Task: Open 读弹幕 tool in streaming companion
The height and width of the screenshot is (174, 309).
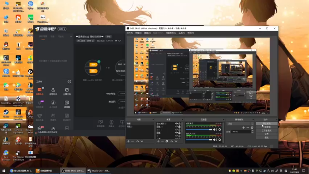Action: [x=67, y=104]
